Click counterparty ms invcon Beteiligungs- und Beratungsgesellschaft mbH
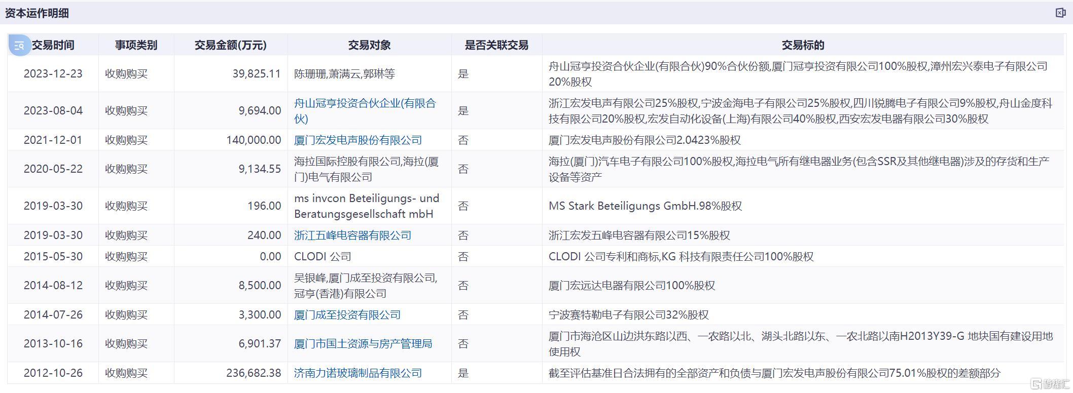The width and height of the screenshot is (1073, 393). tap(367, 206)
